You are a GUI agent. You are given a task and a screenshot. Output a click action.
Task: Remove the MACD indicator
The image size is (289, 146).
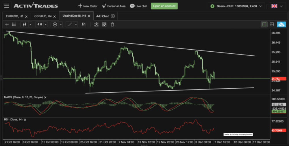click(x=45, y=98)
